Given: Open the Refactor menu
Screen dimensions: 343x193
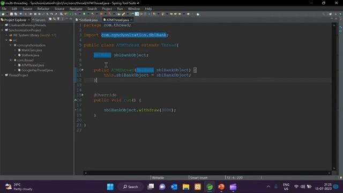Looking at the screenshot, I should pyautogui.click(x=43, y=9).
